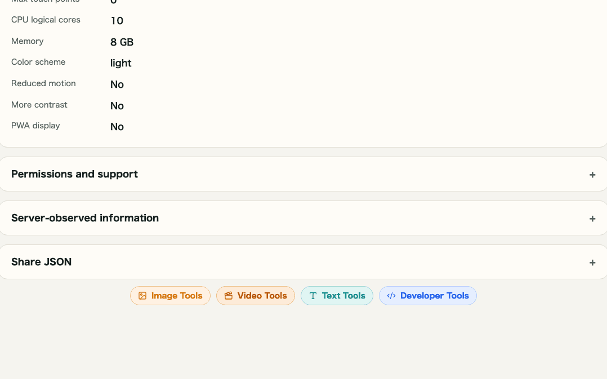Click the code icon on Developer Tools
The height and width of the screenshot is (379, 607).
coord(391,295)
